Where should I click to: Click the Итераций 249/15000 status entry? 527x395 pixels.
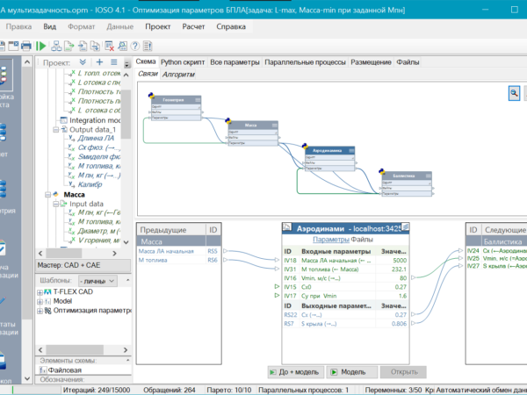click(97, 390)
